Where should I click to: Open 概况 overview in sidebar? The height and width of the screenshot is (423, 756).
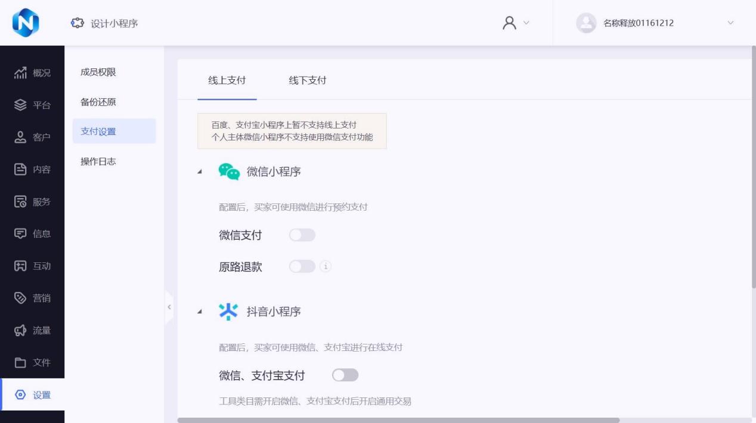(x=32, y=73)
